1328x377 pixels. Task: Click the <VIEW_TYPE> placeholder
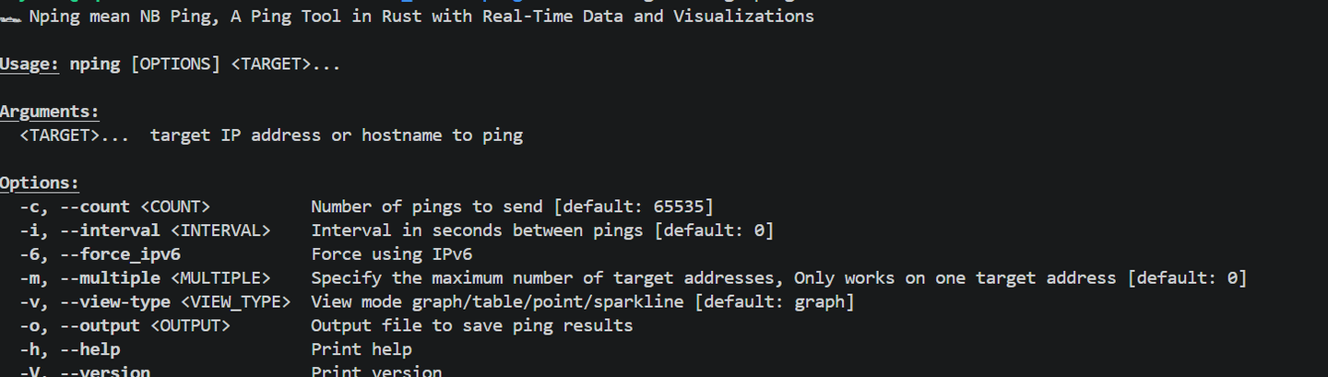tap(236, 302)
